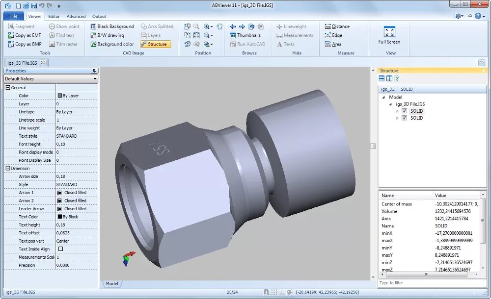The height and width of the screenshot is (299, 491).
Task: Open the Help question mark icon
Action: pyautogui.click(x=478, y=16)
